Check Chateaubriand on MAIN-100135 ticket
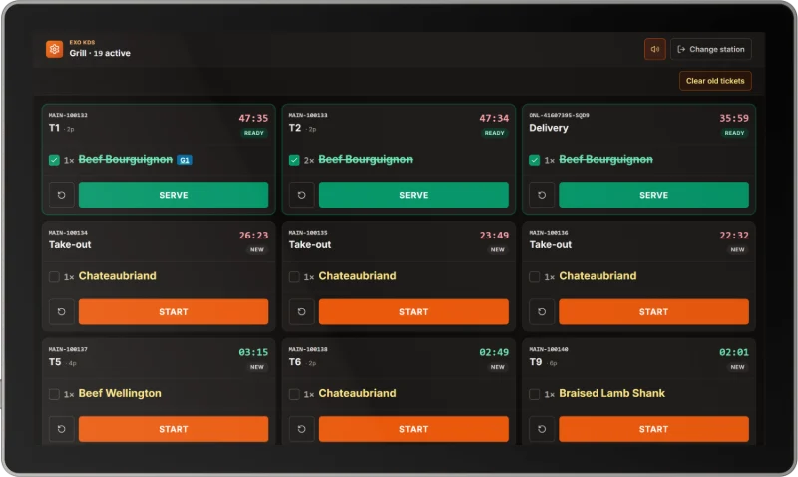The width and height of the screenshot is (798, 477). (294, 277)
